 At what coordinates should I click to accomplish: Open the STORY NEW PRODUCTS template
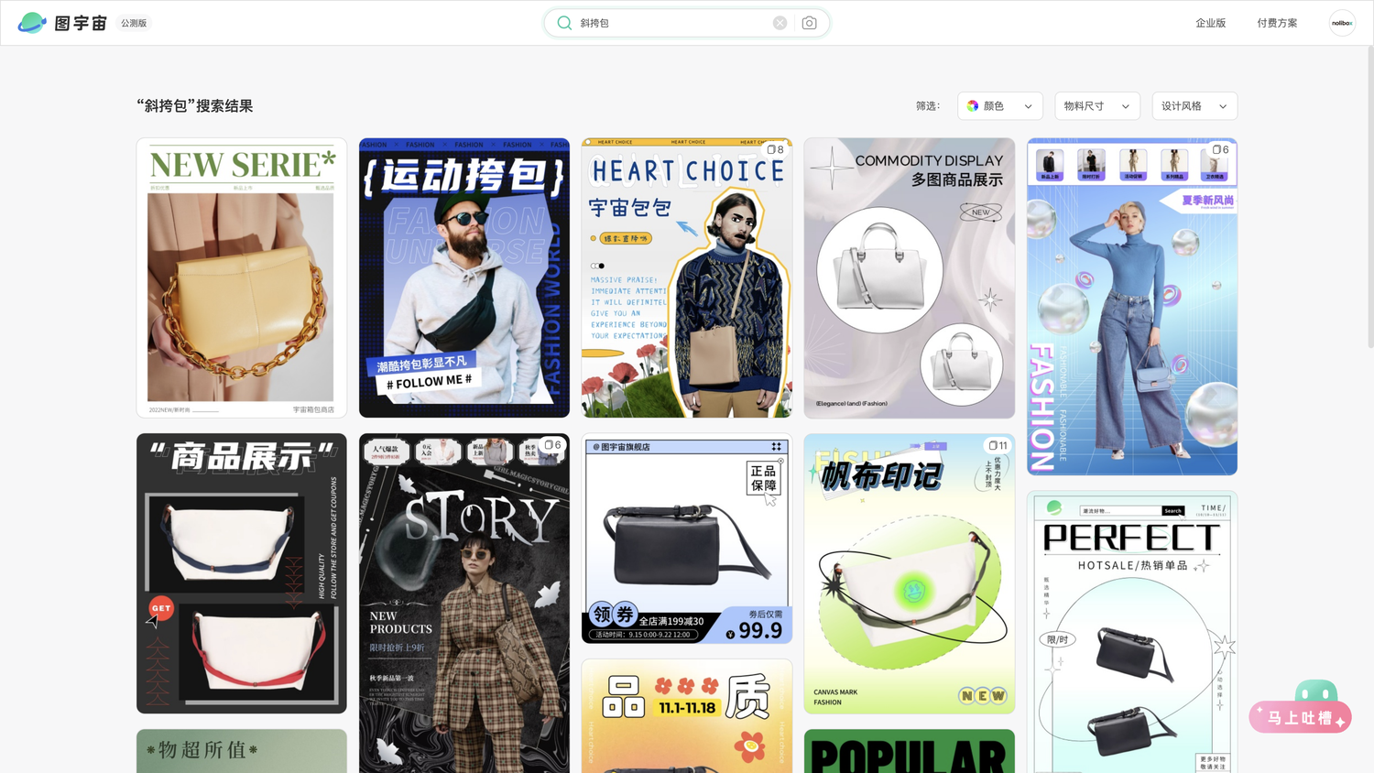[x=464, y=603]
